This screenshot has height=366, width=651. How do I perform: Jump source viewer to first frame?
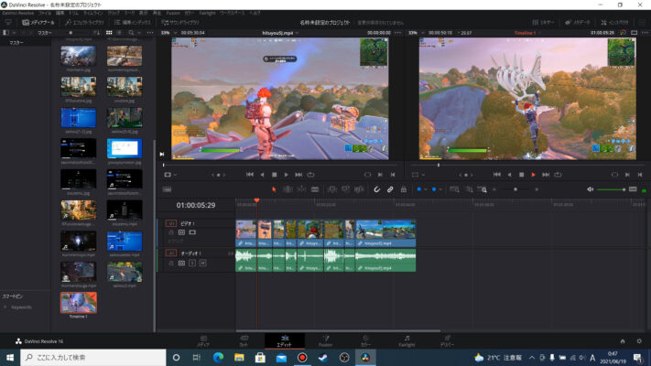(x=250, y=175)
